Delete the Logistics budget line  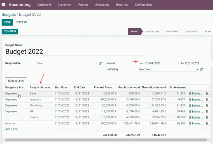pos(207,100)
